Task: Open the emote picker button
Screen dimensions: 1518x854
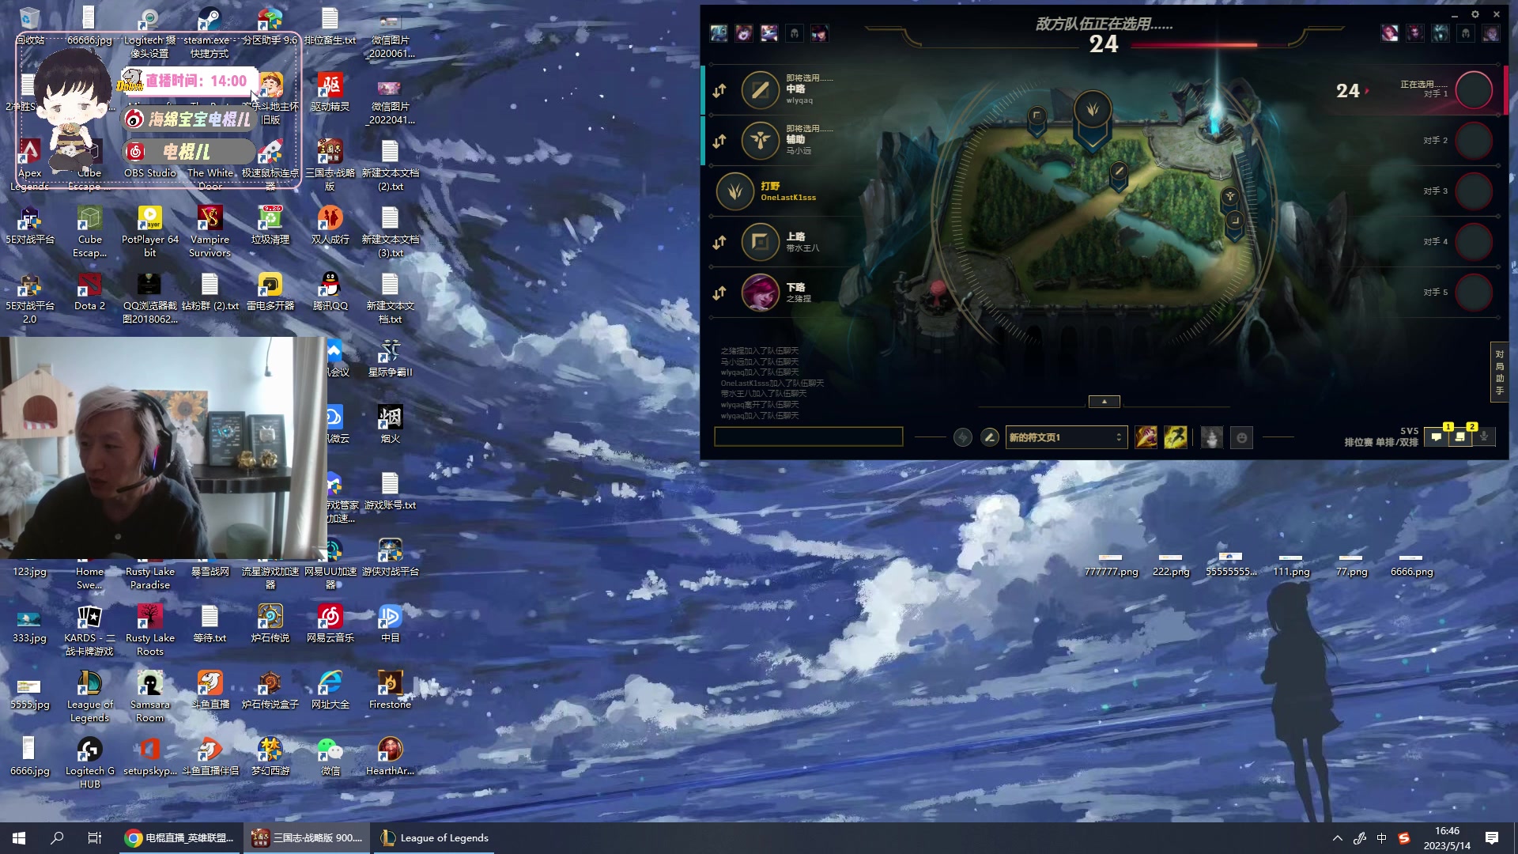Action: [x=1242, y=437]
